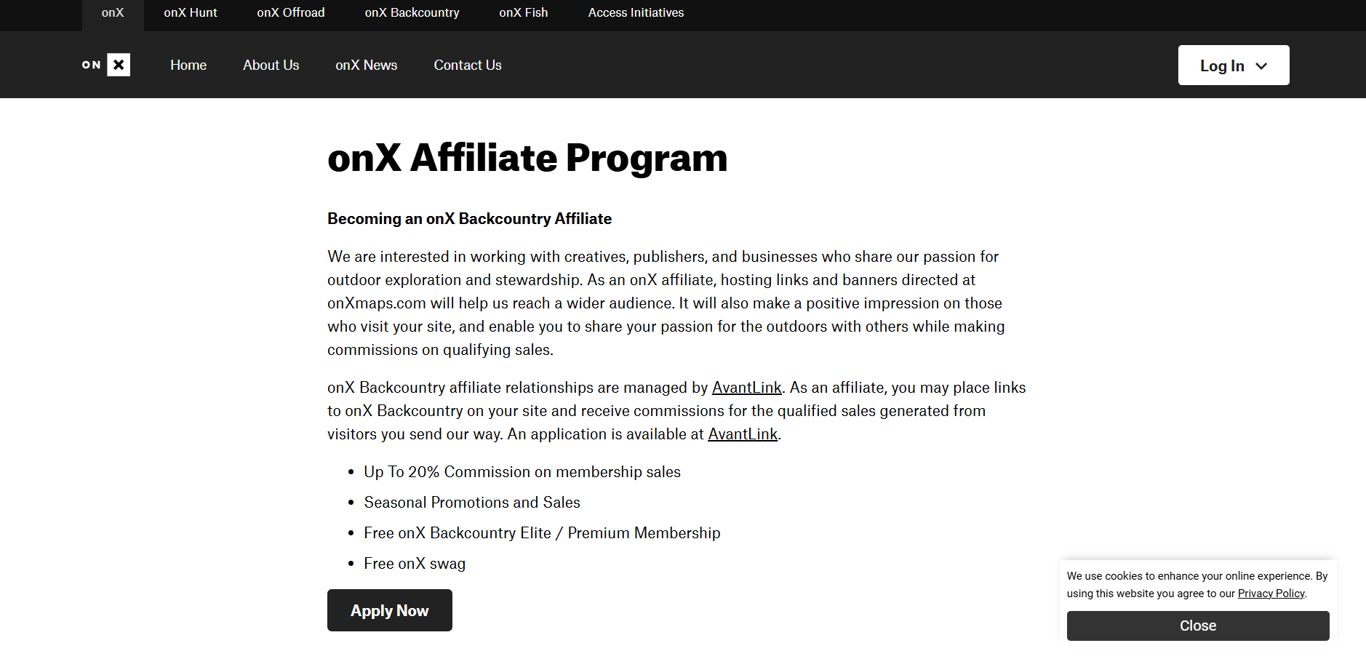1366x659 pixels.
Task: Open the onX Hunt tab
Action: click(x=191, y=12)
